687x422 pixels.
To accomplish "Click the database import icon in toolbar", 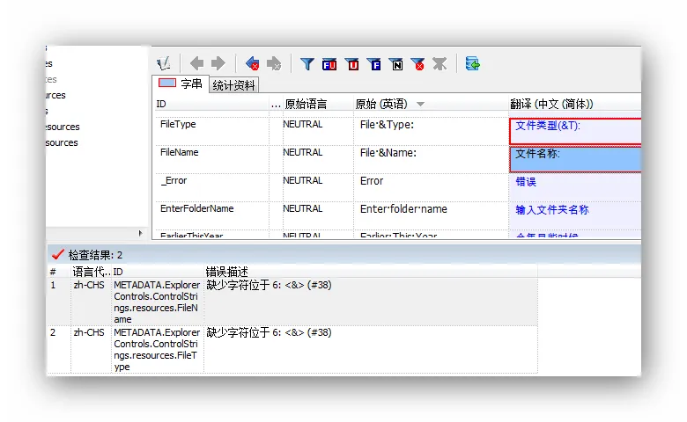I will coord(473,63).
